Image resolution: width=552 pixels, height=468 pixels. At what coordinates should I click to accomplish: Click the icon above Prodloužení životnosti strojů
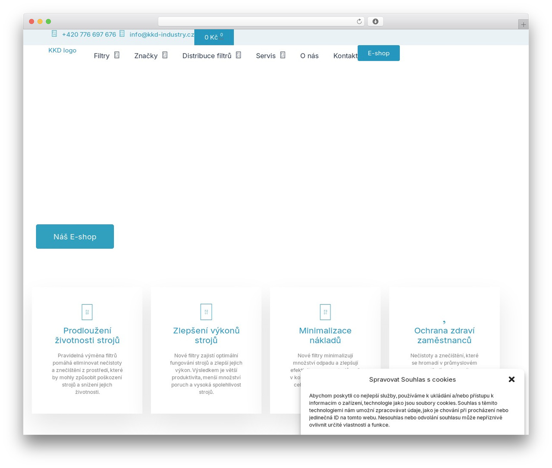tap(87, 312)
